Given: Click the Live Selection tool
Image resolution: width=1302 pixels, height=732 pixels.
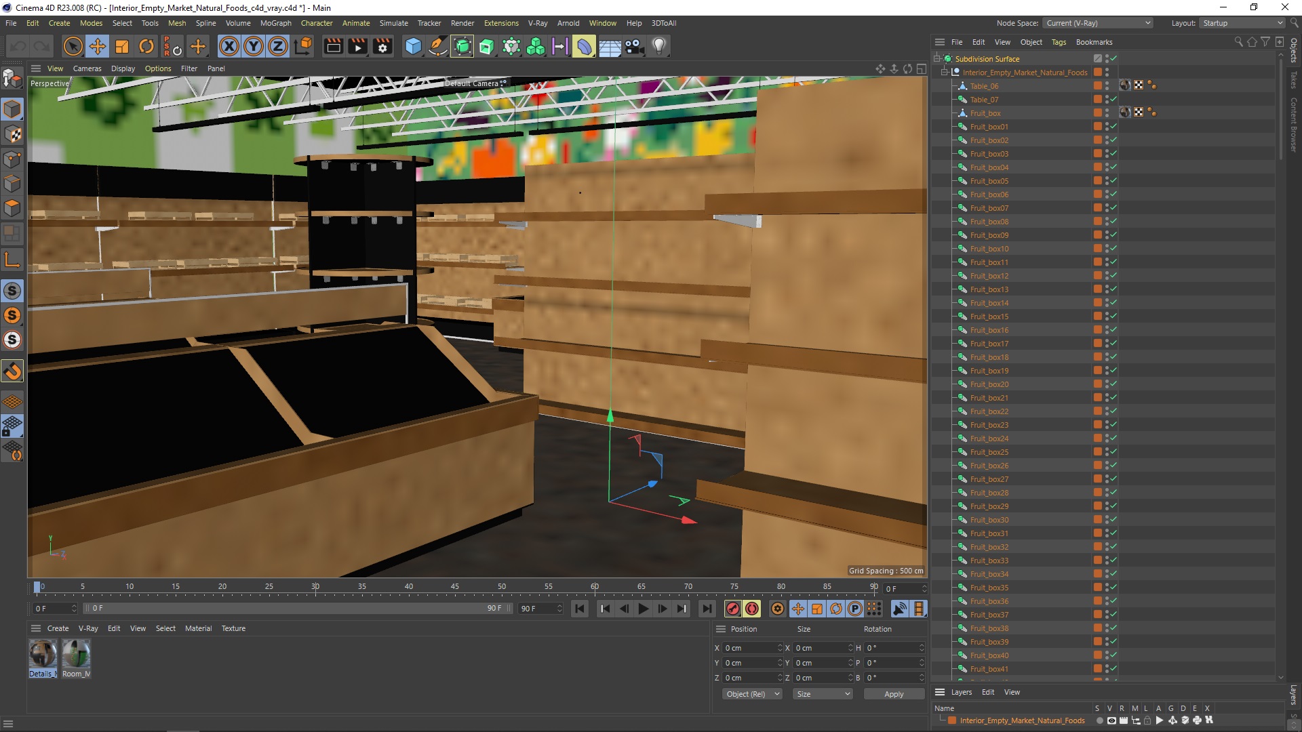Looking at the screenshot, I should point(73,47).
